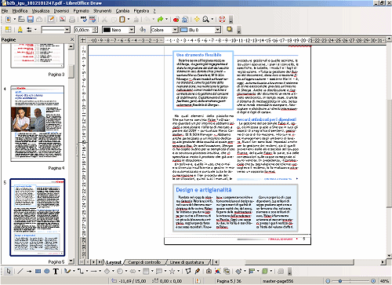Toggle the Shadow icon
This screenshot has height=285, width=392.
[230, 30]
